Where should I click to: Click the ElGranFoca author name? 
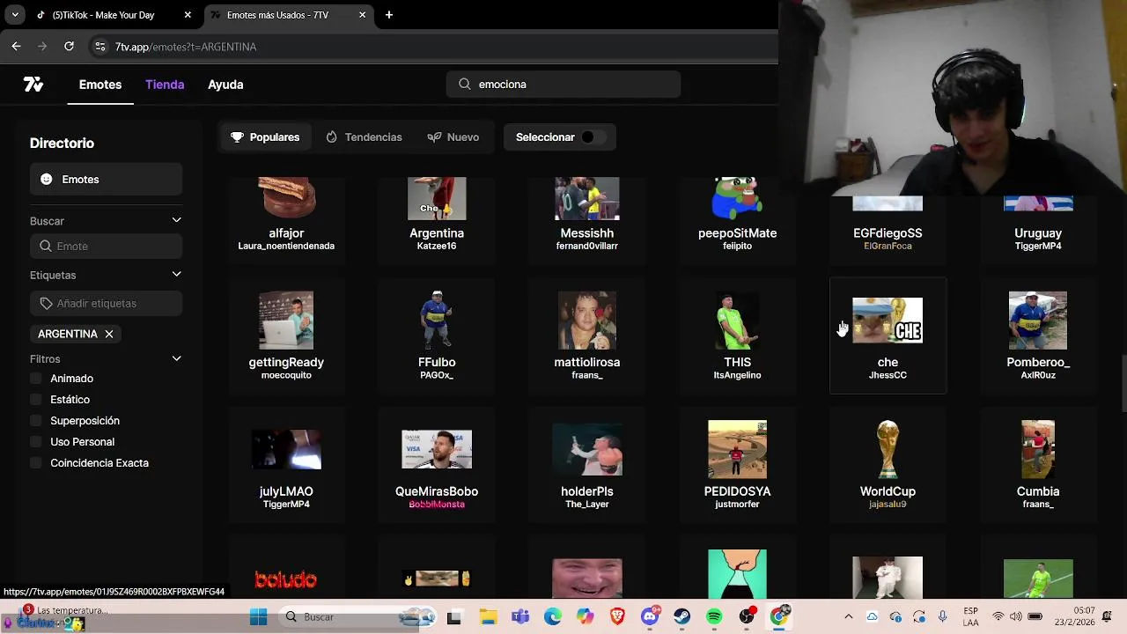[x=888, y=247]
